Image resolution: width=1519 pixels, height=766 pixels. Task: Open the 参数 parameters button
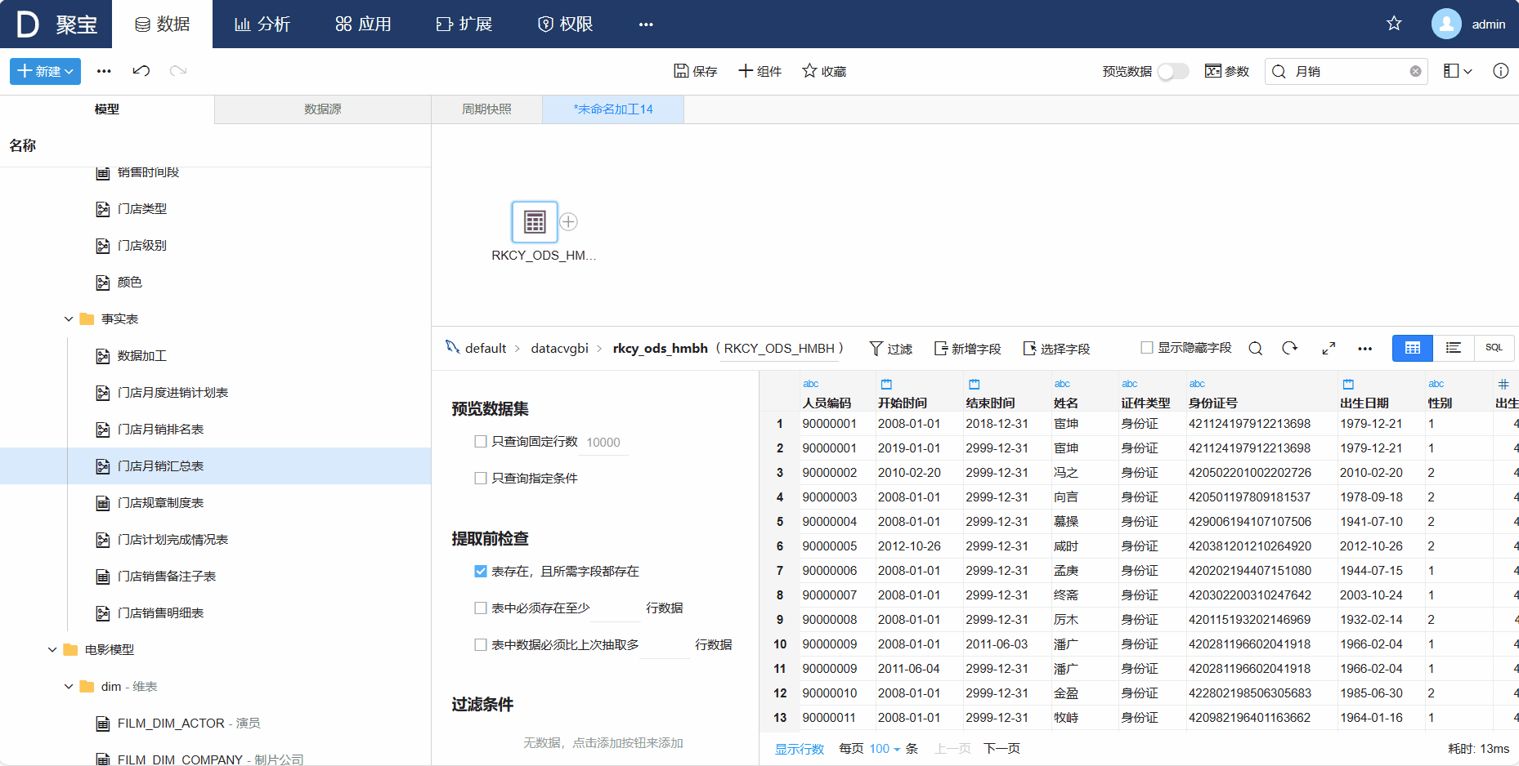(x=1227, y=71)
